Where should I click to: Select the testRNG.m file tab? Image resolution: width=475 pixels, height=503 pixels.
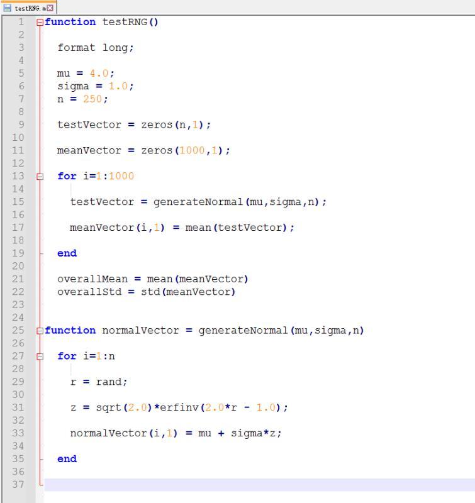pyautogui.click(x=29, y=8)
